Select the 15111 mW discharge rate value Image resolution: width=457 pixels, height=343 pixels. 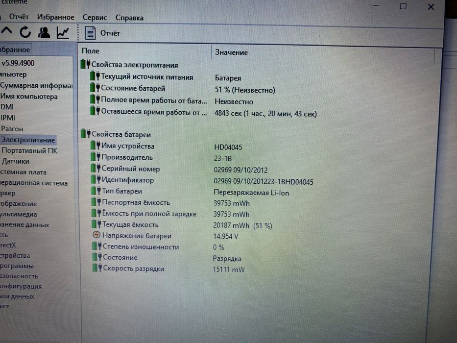[x=229, y=269]
